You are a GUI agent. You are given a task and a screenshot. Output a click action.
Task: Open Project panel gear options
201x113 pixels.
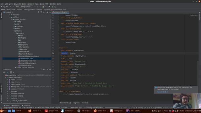click(47, 12)
